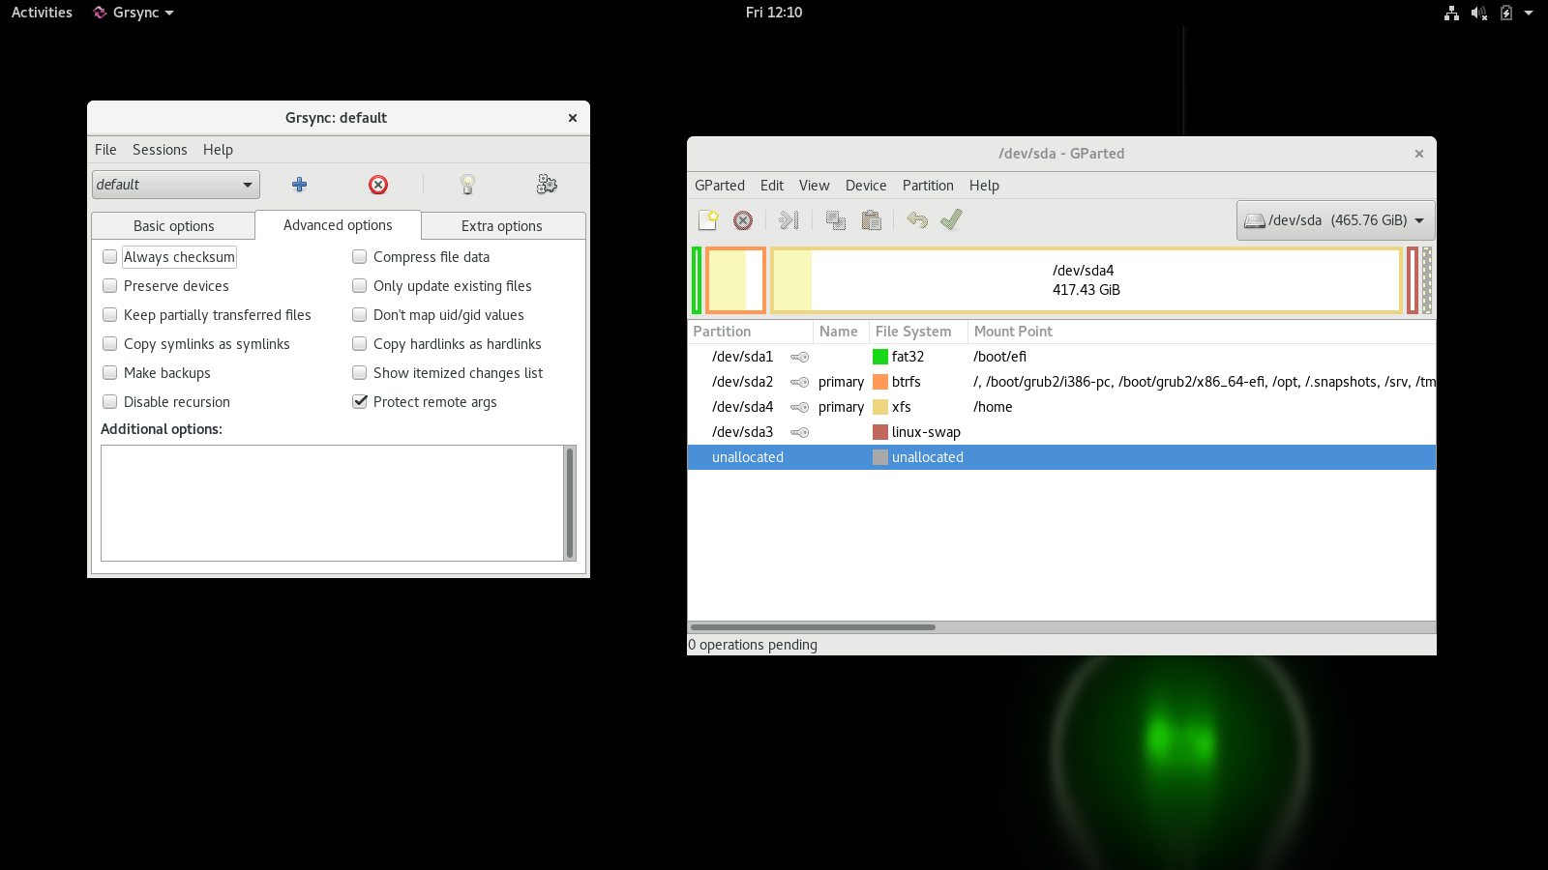The image size is (1548, 870).
Task: Click inside the Additional options text field
Action: (332, 503)
